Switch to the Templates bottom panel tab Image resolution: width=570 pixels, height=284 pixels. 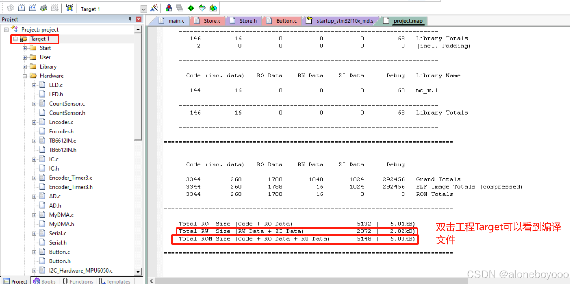click(115, 281)
